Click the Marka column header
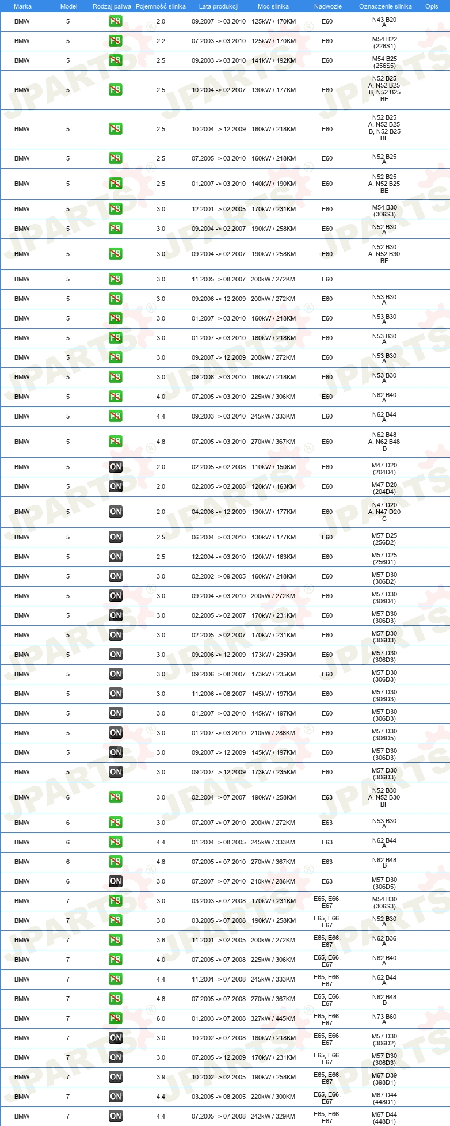This screenshot has width=450, height=1126. pos(22,6)
